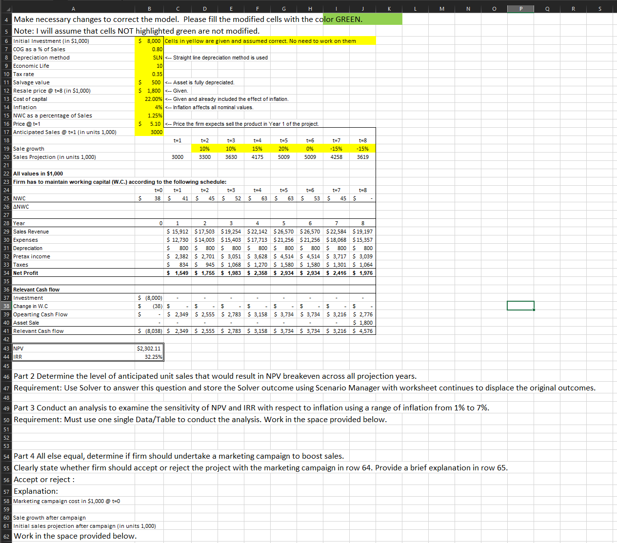Select Resale price 1,800 cell
Viewport: 617px width, 543px height.
pyautogui.click(x=149, y=91)
